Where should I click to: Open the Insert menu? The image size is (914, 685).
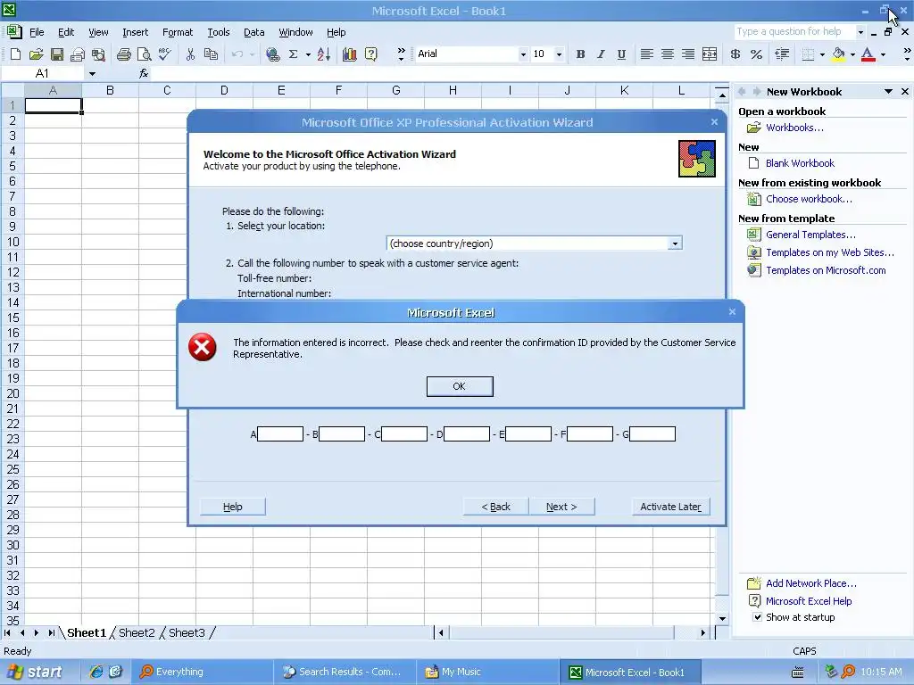136,32
